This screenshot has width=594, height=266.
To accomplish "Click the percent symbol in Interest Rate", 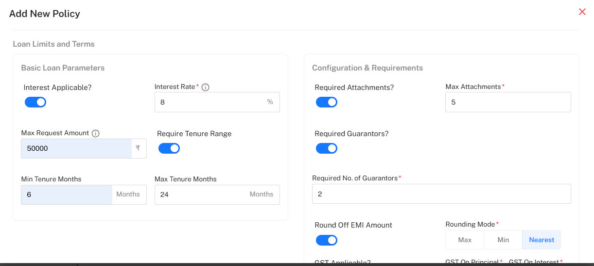I will [x=270, y=102].
